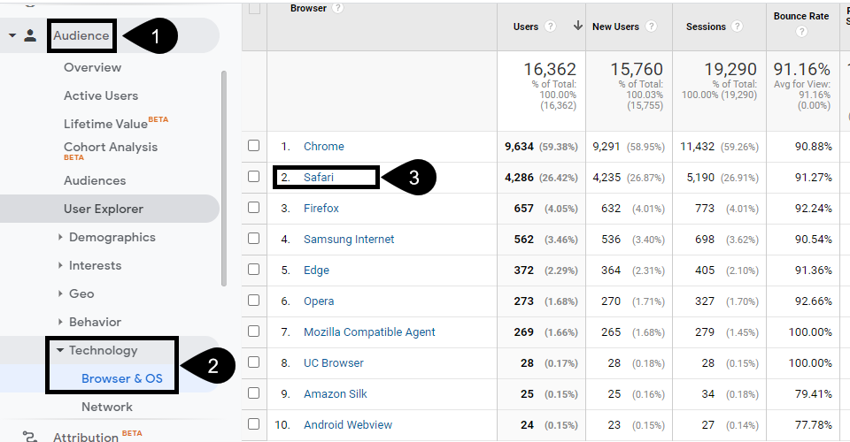
Task: Click help icon beside New Users column
Action: (652, 27)
